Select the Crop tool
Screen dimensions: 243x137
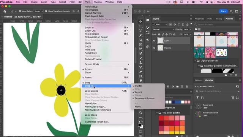click(141, 40)
